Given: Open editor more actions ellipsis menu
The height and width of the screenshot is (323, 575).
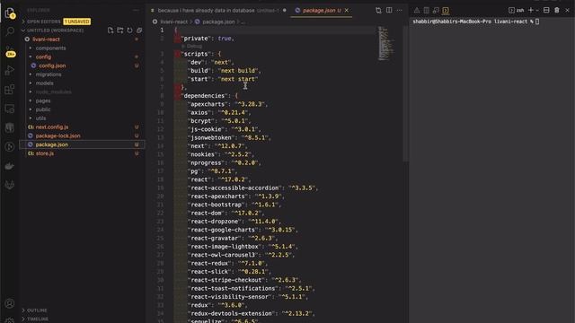Looking at the screenshot, I should pos(399,10).
